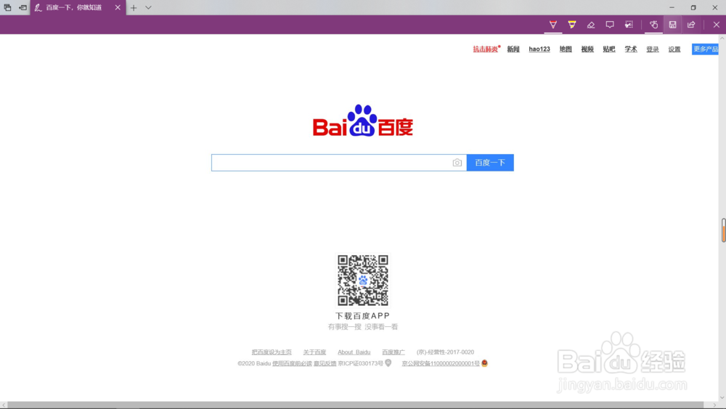The image size is (726, 409).
Task: Choose the eraser tool
Action: point(591,25)
